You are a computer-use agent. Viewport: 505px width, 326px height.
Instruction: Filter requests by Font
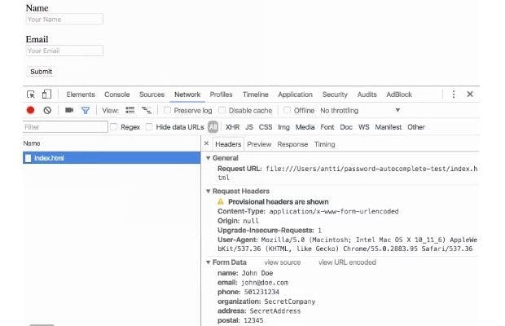[327, 127]
